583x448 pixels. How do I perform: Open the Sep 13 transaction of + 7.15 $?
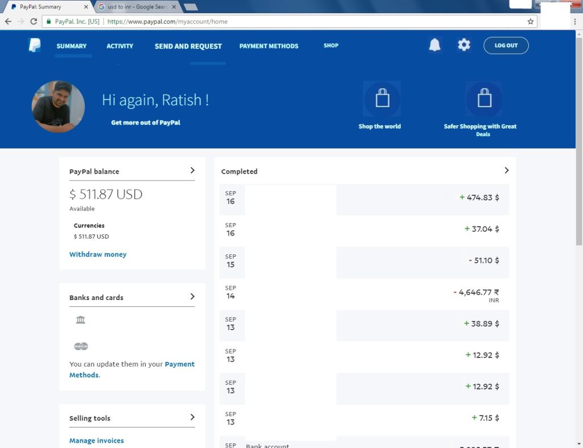tap(364, 420)
